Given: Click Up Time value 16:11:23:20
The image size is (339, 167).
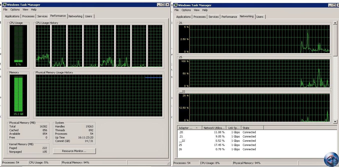Looking at the screenshot, I should pyautogui.click(x=85, y=137).
